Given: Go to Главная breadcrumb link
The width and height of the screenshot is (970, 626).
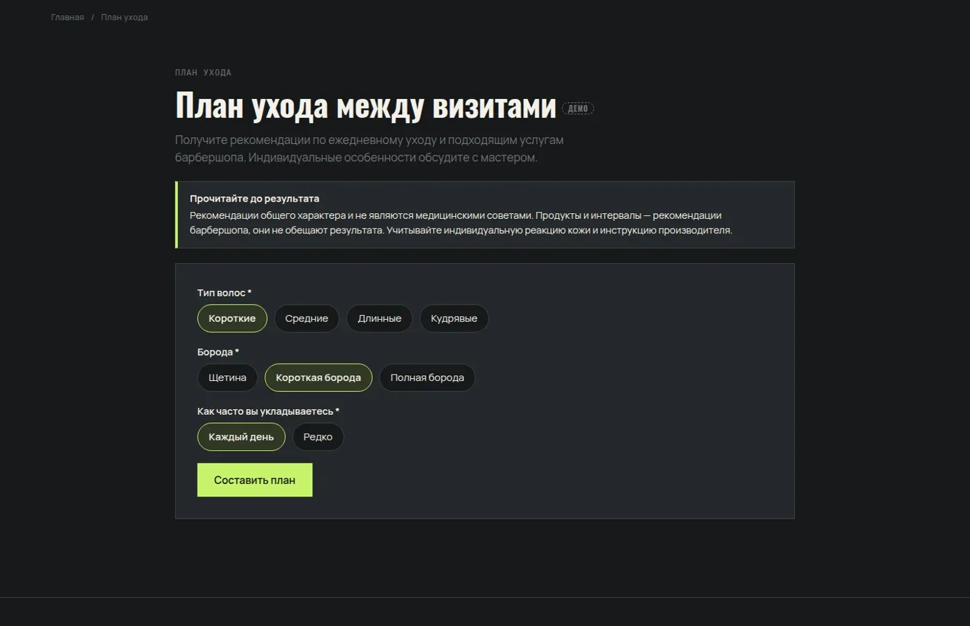Looking at the screenshot, I should tap(67, 17).
